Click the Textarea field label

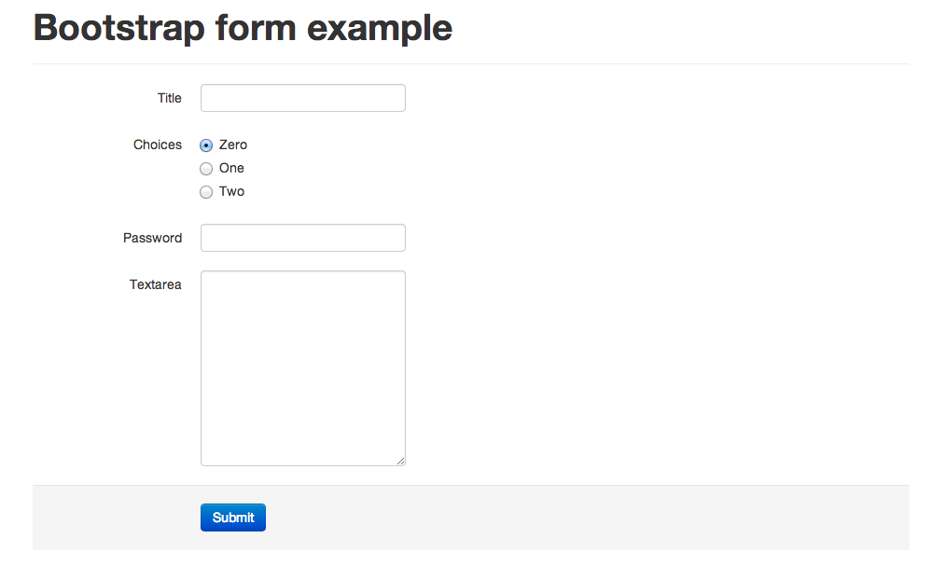point(155,284)
